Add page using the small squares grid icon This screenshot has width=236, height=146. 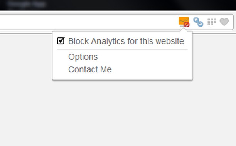coord(212,22)
